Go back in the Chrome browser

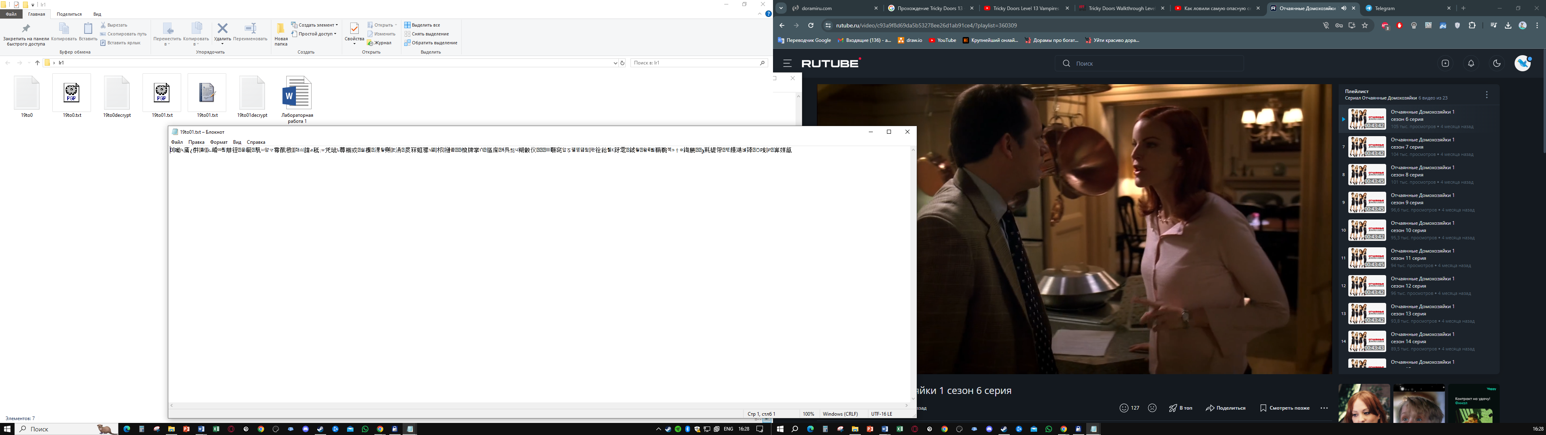tap(781, 25)
